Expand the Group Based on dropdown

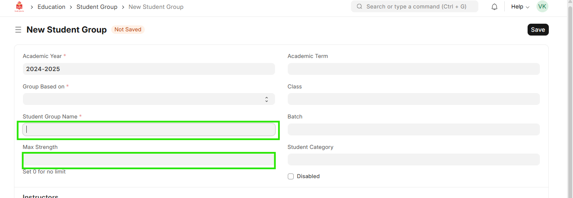pos(149,99)
